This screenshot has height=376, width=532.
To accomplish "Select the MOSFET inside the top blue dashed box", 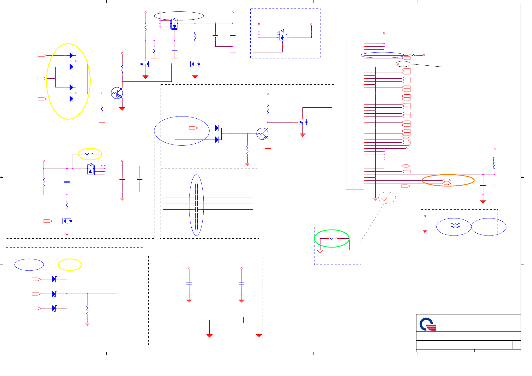I will 282,35.
